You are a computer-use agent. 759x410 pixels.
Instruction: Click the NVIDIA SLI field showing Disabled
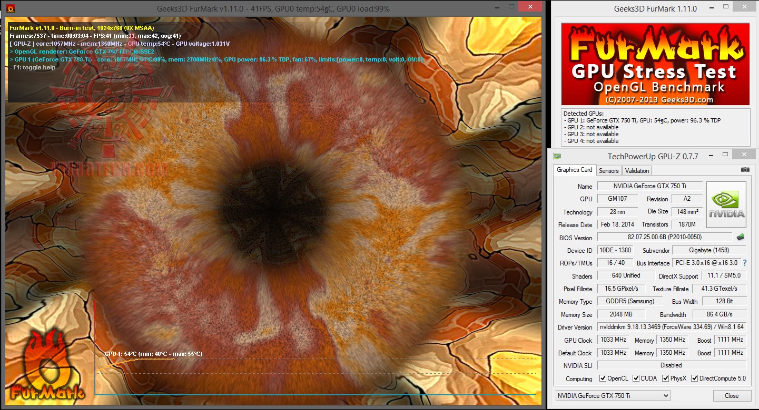(672, 365)
